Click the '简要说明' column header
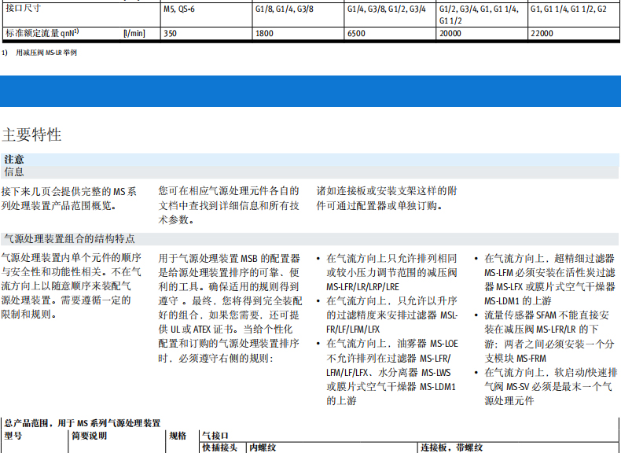 [89, 436]
